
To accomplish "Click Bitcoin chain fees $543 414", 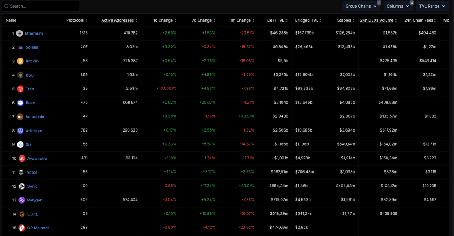I will point(428,61).
